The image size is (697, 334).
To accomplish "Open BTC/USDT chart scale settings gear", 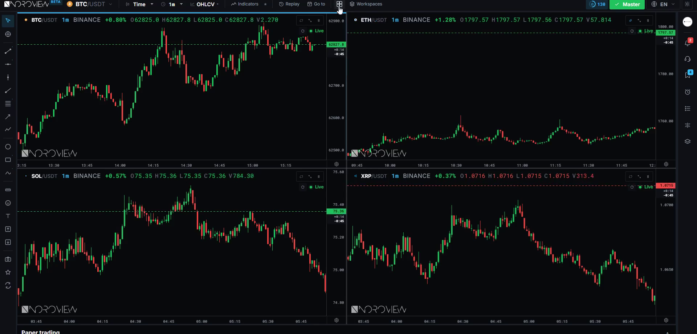I will click(x=337, y=164).
